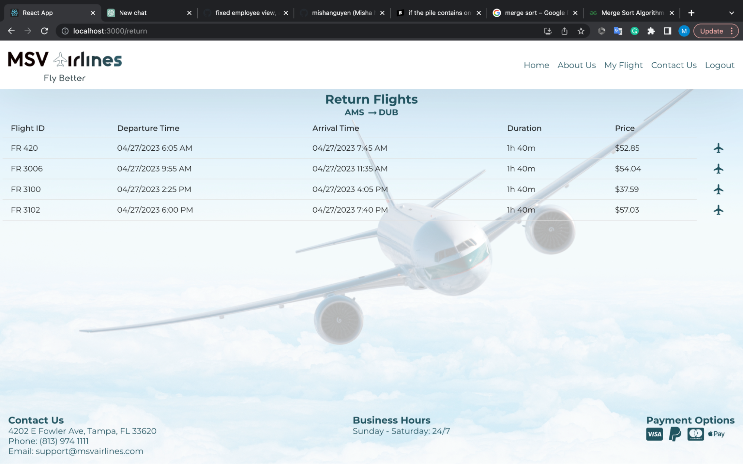The height and width of the screenshot is (464, 743).
Task: Click the page reload icon
Action: click(x=44, y=31)
